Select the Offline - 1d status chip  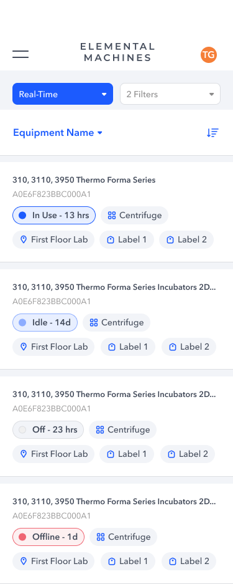pyautogui.click(x=48, y=537)
